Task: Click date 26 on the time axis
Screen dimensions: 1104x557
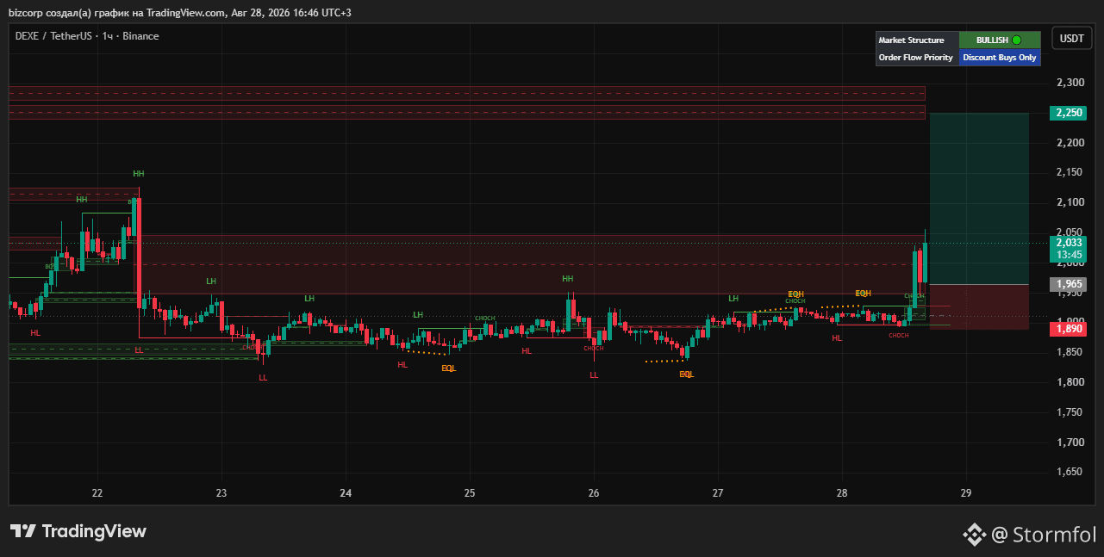Action: point(594,493)
